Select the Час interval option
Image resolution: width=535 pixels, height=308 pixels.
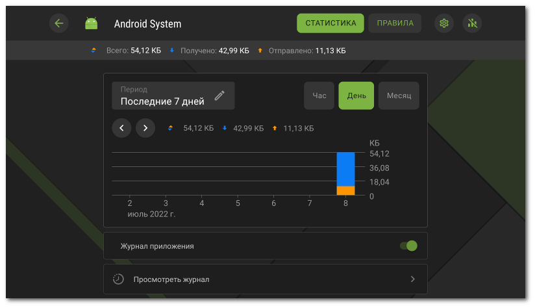point(319,96)
